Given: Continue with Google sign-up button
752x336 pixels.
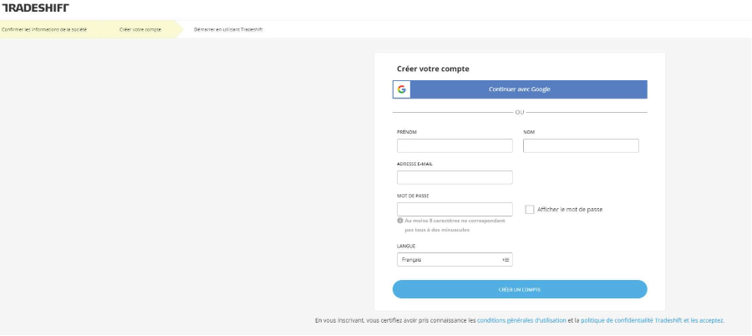Looking at the screenshot, I should point(520,89).
